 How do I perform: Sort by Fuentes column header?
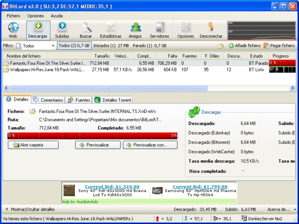189,56
